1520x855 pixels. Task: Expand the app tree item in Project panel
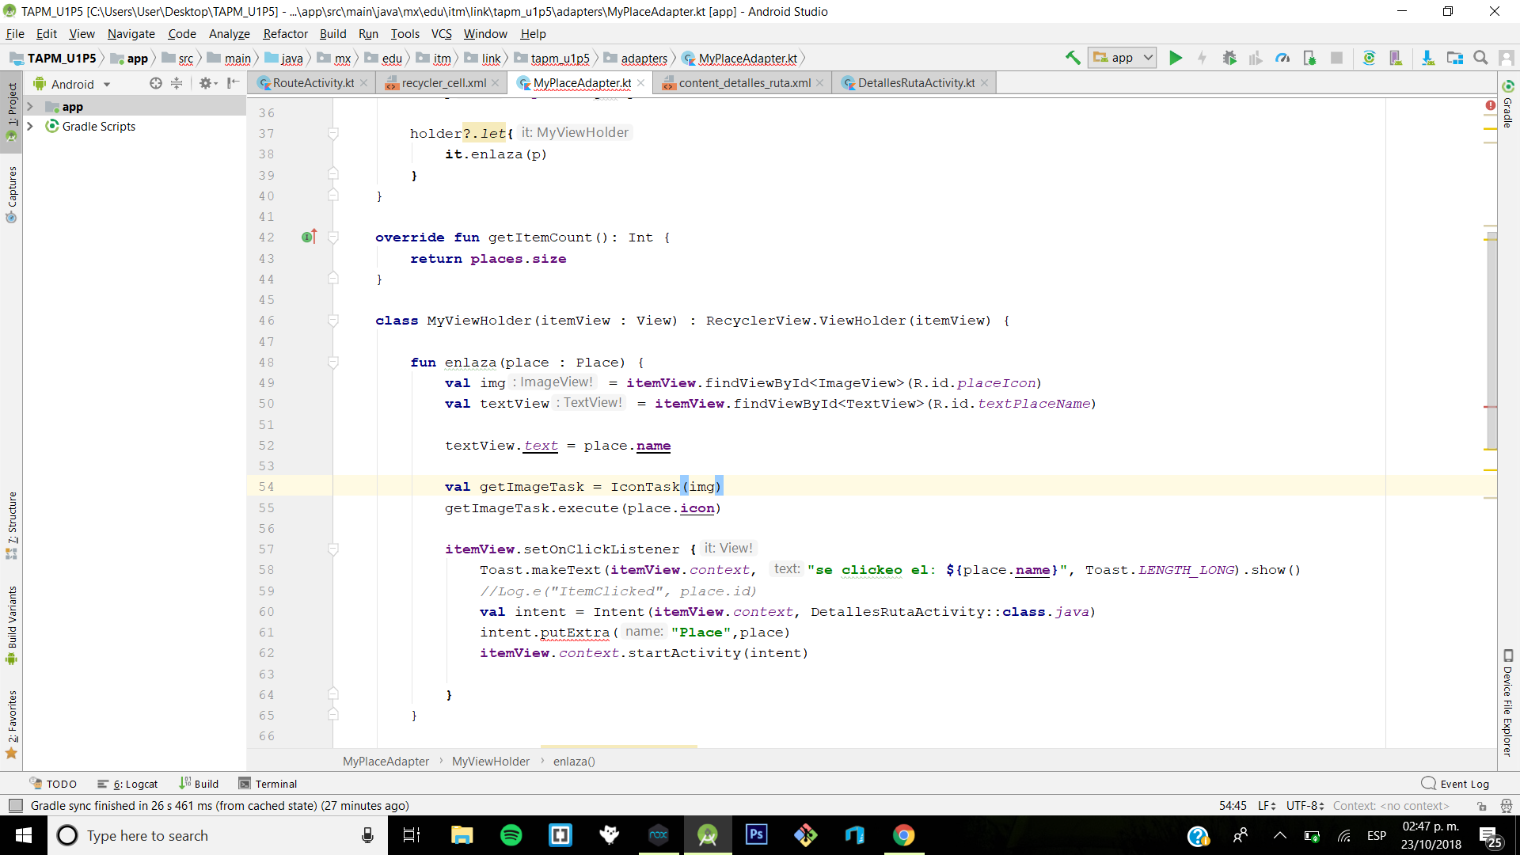click(30, 107)
